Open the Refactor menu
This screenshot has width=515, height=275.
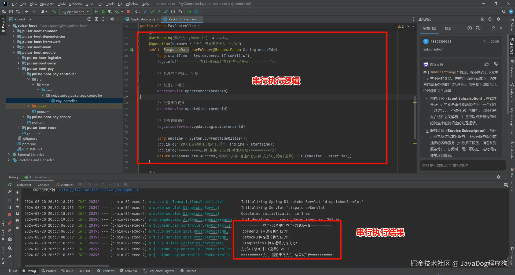click(76, 4)
